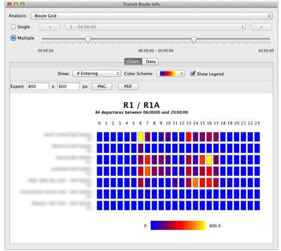
Task: Click the left time range slider handle
Action: coord(88,40)
